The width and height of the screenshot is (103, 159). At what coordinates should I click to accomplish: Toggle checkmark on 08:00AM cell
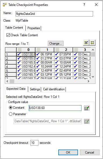(x=38, y=62)
